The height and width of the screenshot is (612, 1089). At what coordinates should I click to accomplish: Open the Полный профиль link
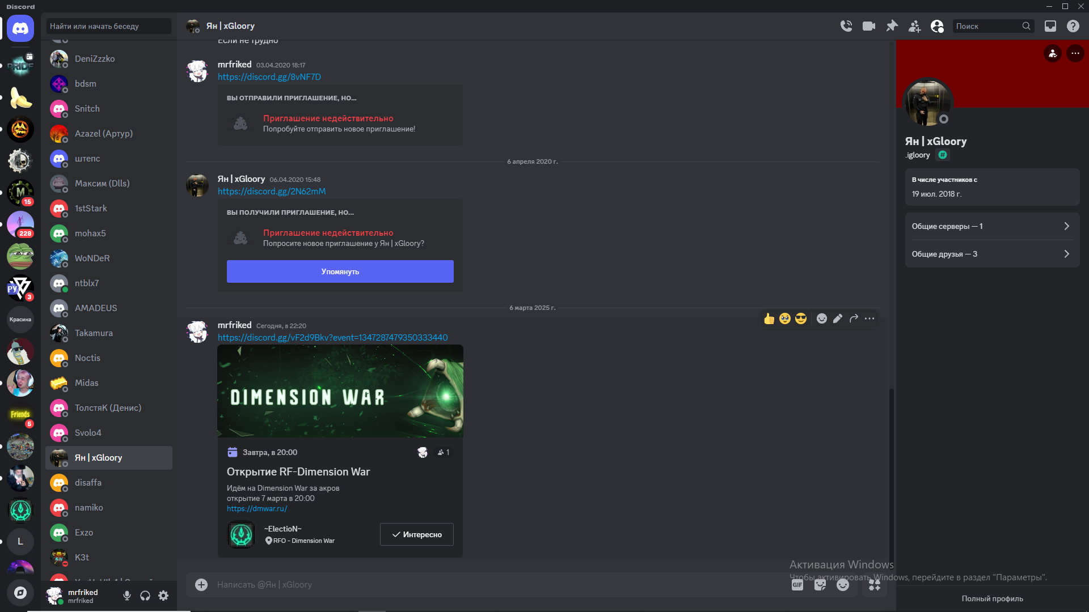click(x=993, y=598)
